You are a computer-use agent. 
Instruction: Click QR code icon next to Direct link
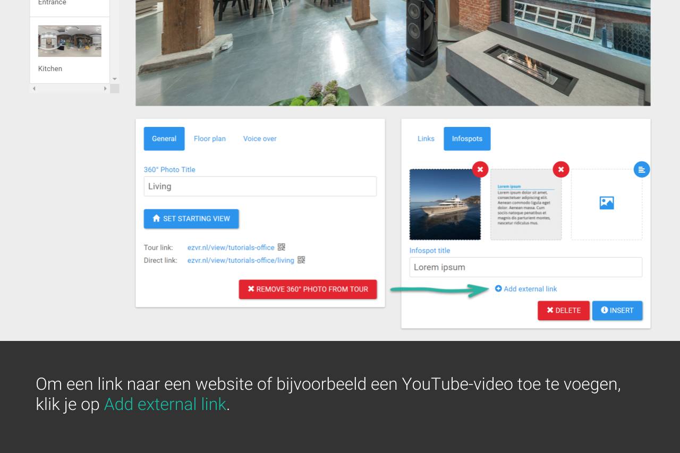(x=301, y=260)
